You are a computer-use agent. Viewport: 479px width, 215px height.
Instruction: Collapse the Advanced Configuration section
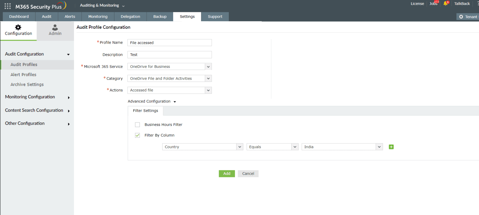pyautogui.click(x=152, y=101)
